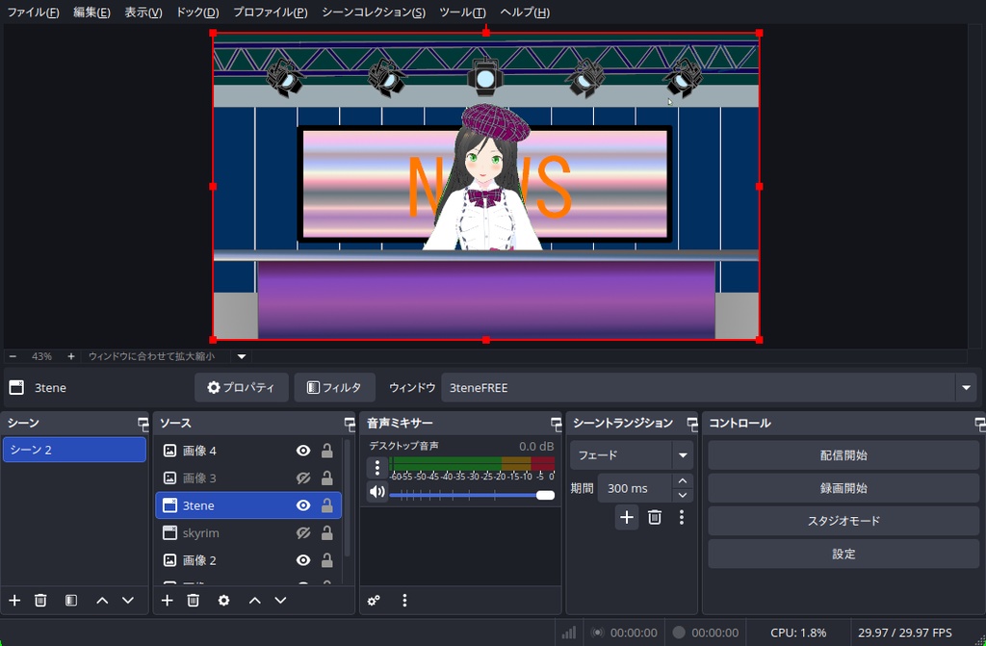Increase transition duration with the stepper arrow
The width and height of the screenshot is (986, 646).
click(682, 481)
